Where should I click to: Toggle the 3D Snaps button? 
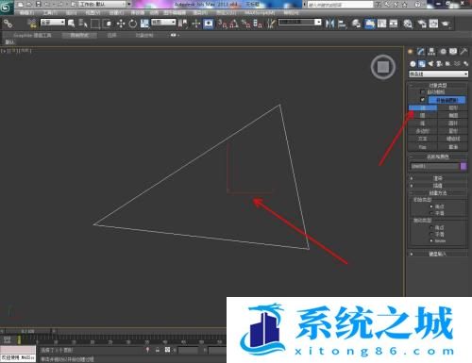tap(222, 24)
